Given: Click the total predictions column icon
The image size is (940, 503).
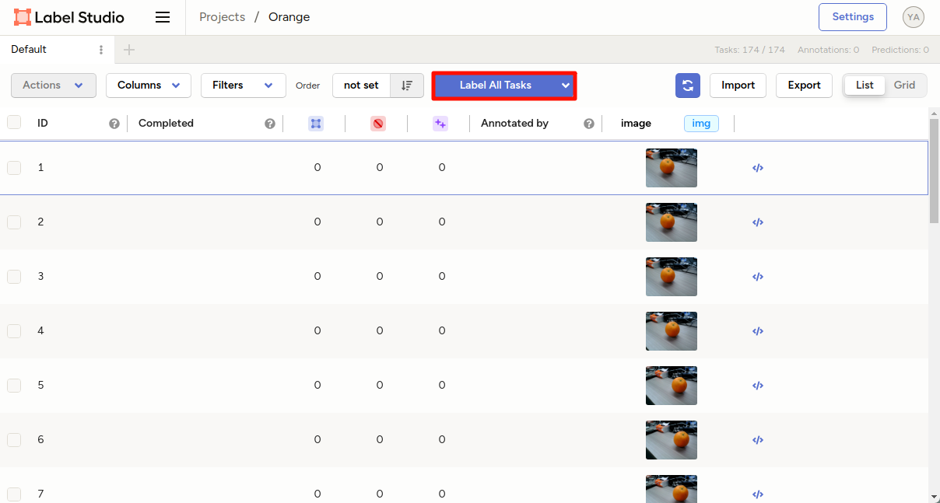Looking at the screenshot, I should tap(440, 124).
